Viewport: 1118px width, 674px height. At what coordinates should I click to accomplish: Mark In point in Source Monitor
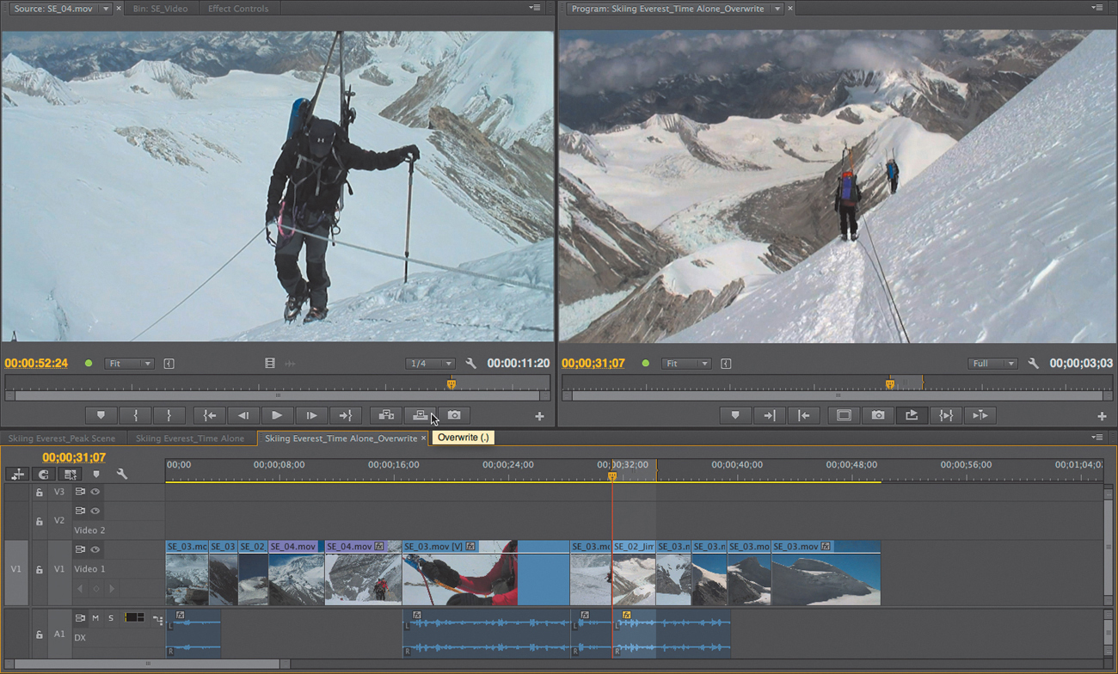pos(135,415)
